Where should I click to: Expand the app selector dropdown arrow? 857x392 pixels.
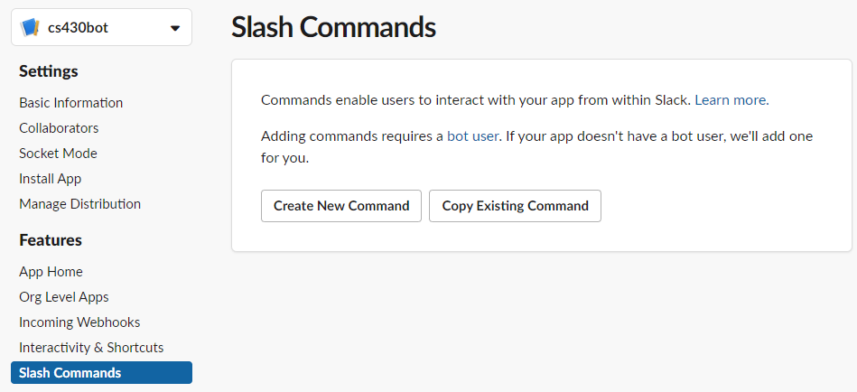coord(175,28)
